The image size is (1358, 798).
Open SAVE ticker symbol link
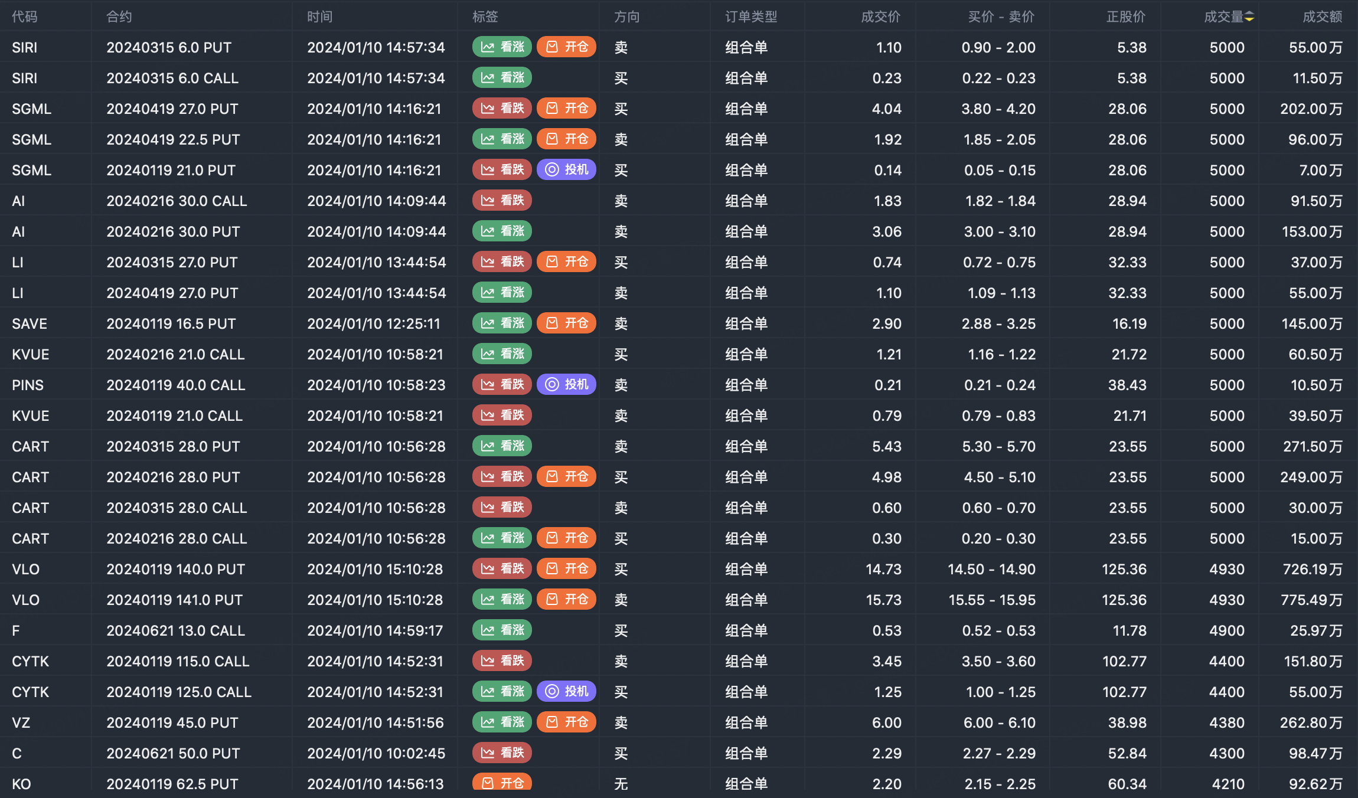point(30,324)
